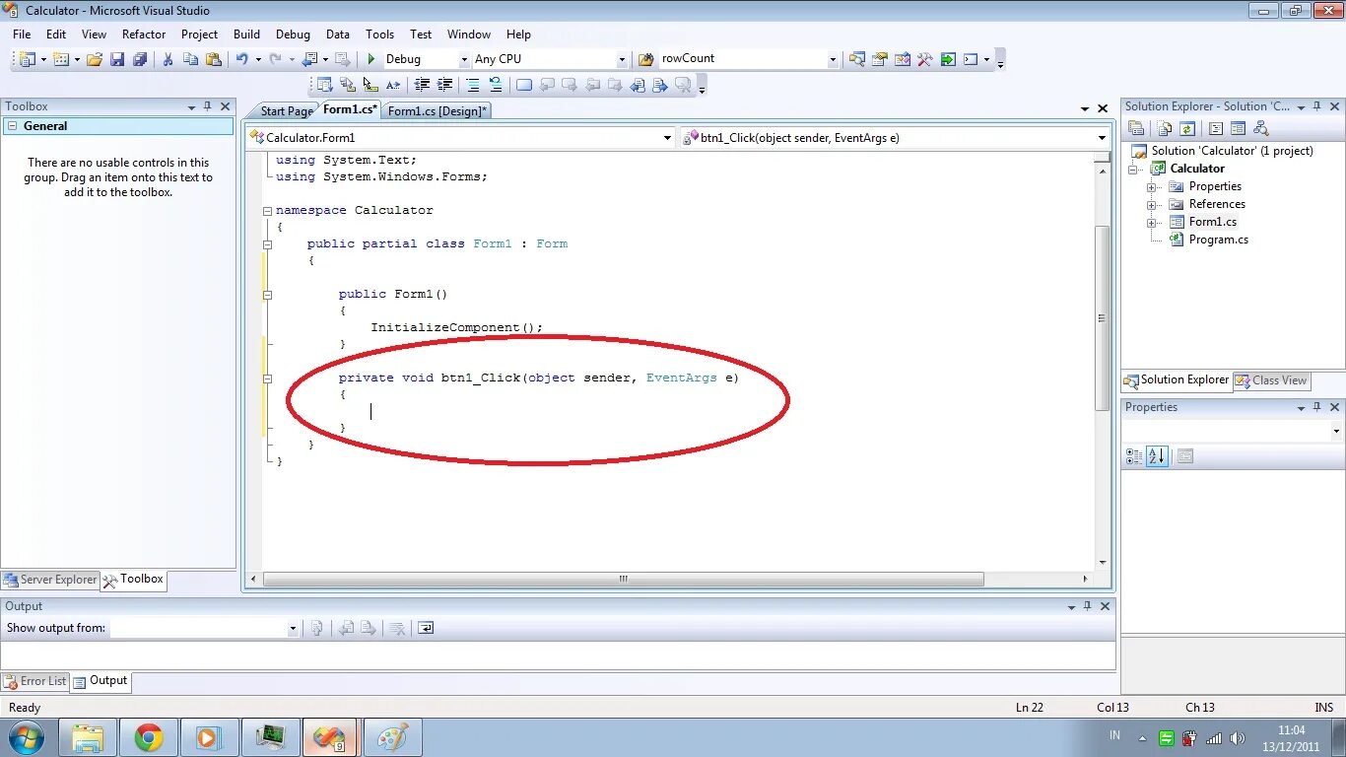This screenshot has width=1346, height=757.
Task: Click the Save All toolbar icon
Action: (x=141, y=58)
